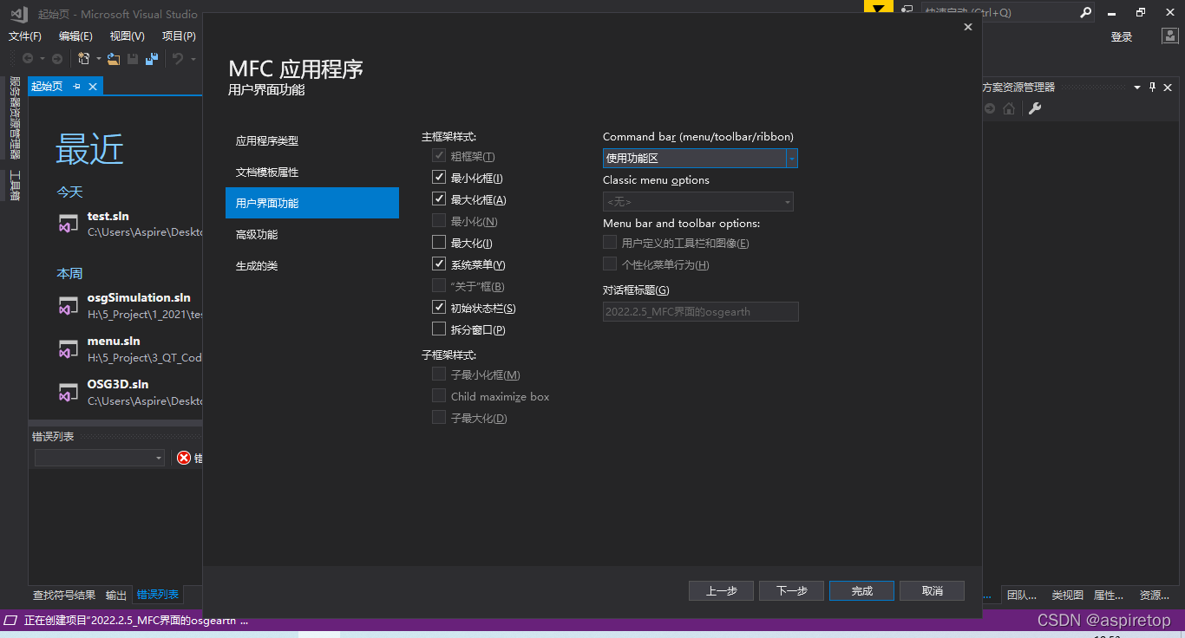Image resolution: width=1185 pixels, height=638 pixels.
Task: Click the pin icon on 起始页 tab
Action: pyautogui.click(x=76, y=86)
